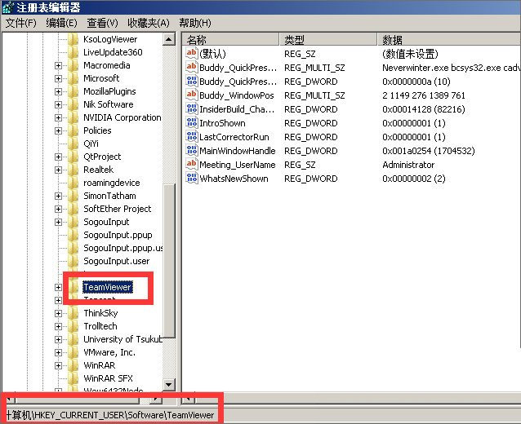Click the IntroShown DWORD icon
This screenshot has width=521, height=424.
tap(192, 123)
